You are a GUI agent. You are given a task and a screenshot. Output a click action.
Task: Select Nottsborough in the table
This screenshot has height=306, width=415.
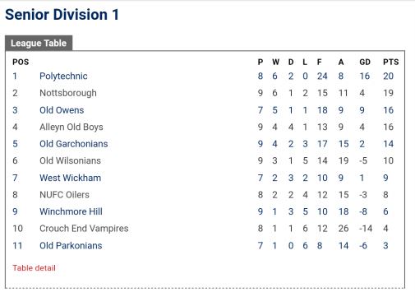click(68, 93)
